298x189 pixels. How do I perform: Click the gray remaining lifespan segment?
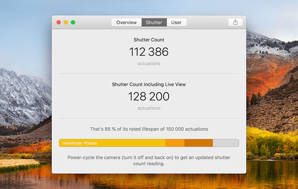coord(226,143)
